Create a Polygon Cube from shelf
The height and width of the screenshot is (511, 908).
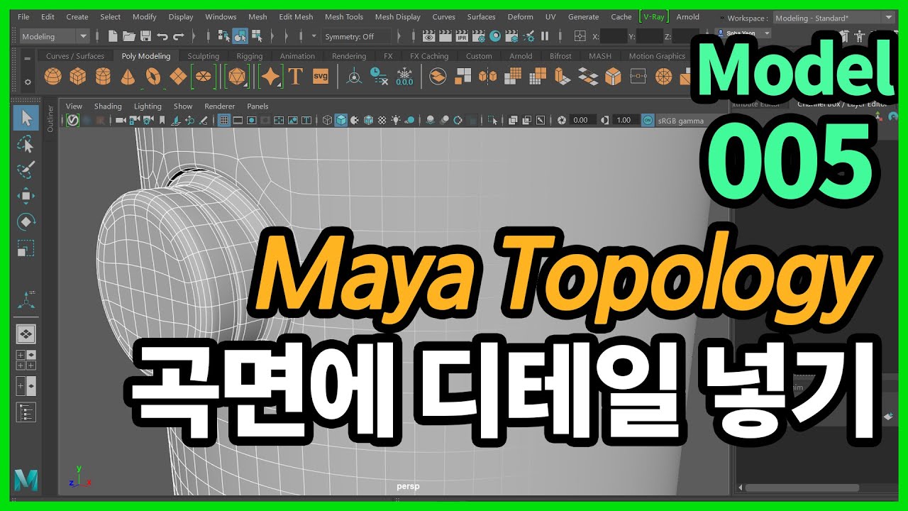(x=78, y=76)
